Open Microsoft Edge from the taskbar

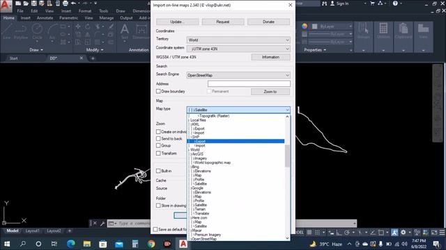click(71, 244)
